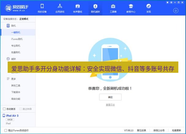Image resolution: width=186 pixels, height=134 pixels.
Task: Open the 发现 discover section
Action: (149, 8)
